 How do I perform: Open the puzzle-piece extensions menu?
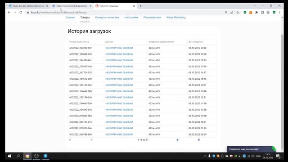(x=256, y=12)
